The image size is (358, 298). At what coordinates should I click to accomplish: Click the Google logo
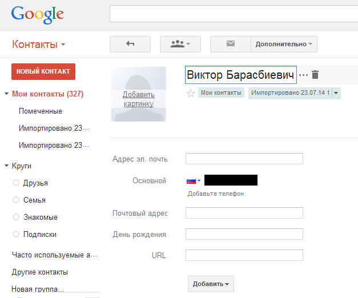[38, 14]
